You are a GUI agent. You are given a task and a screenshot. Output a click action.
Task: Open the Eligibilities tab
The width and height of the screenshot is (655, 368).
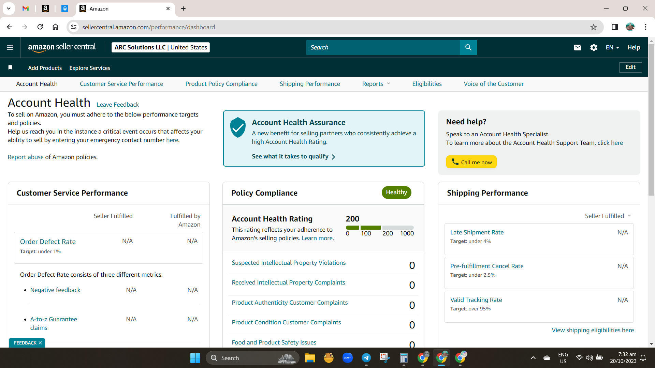click(427, 84)
